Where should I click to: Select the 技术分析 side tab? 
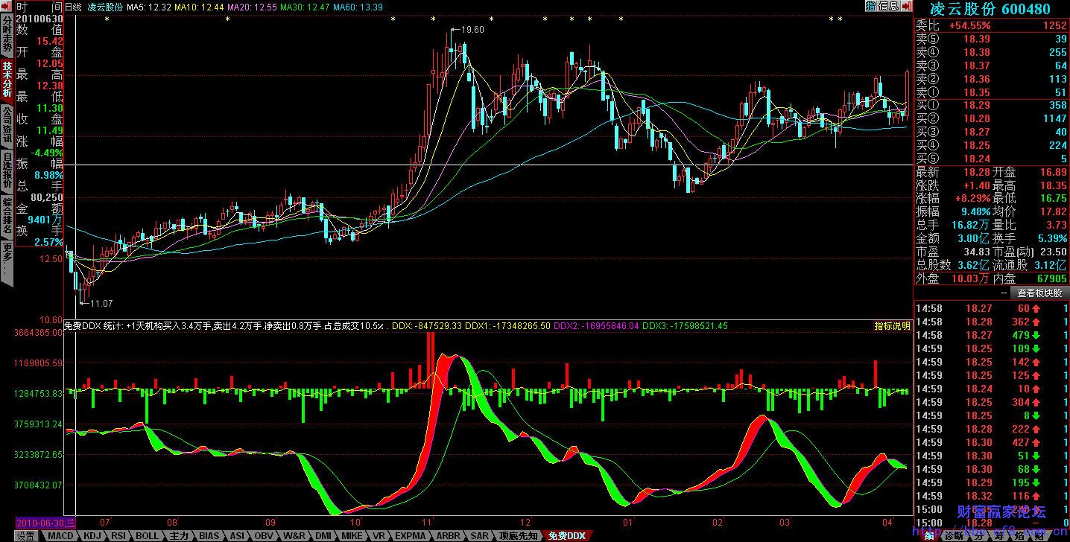(7, 80)
